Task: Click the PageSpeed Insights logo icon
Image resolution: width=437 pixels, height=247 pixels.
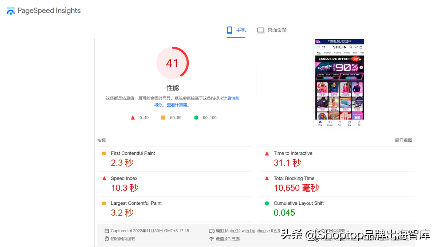Action: (x=11, y=11)
